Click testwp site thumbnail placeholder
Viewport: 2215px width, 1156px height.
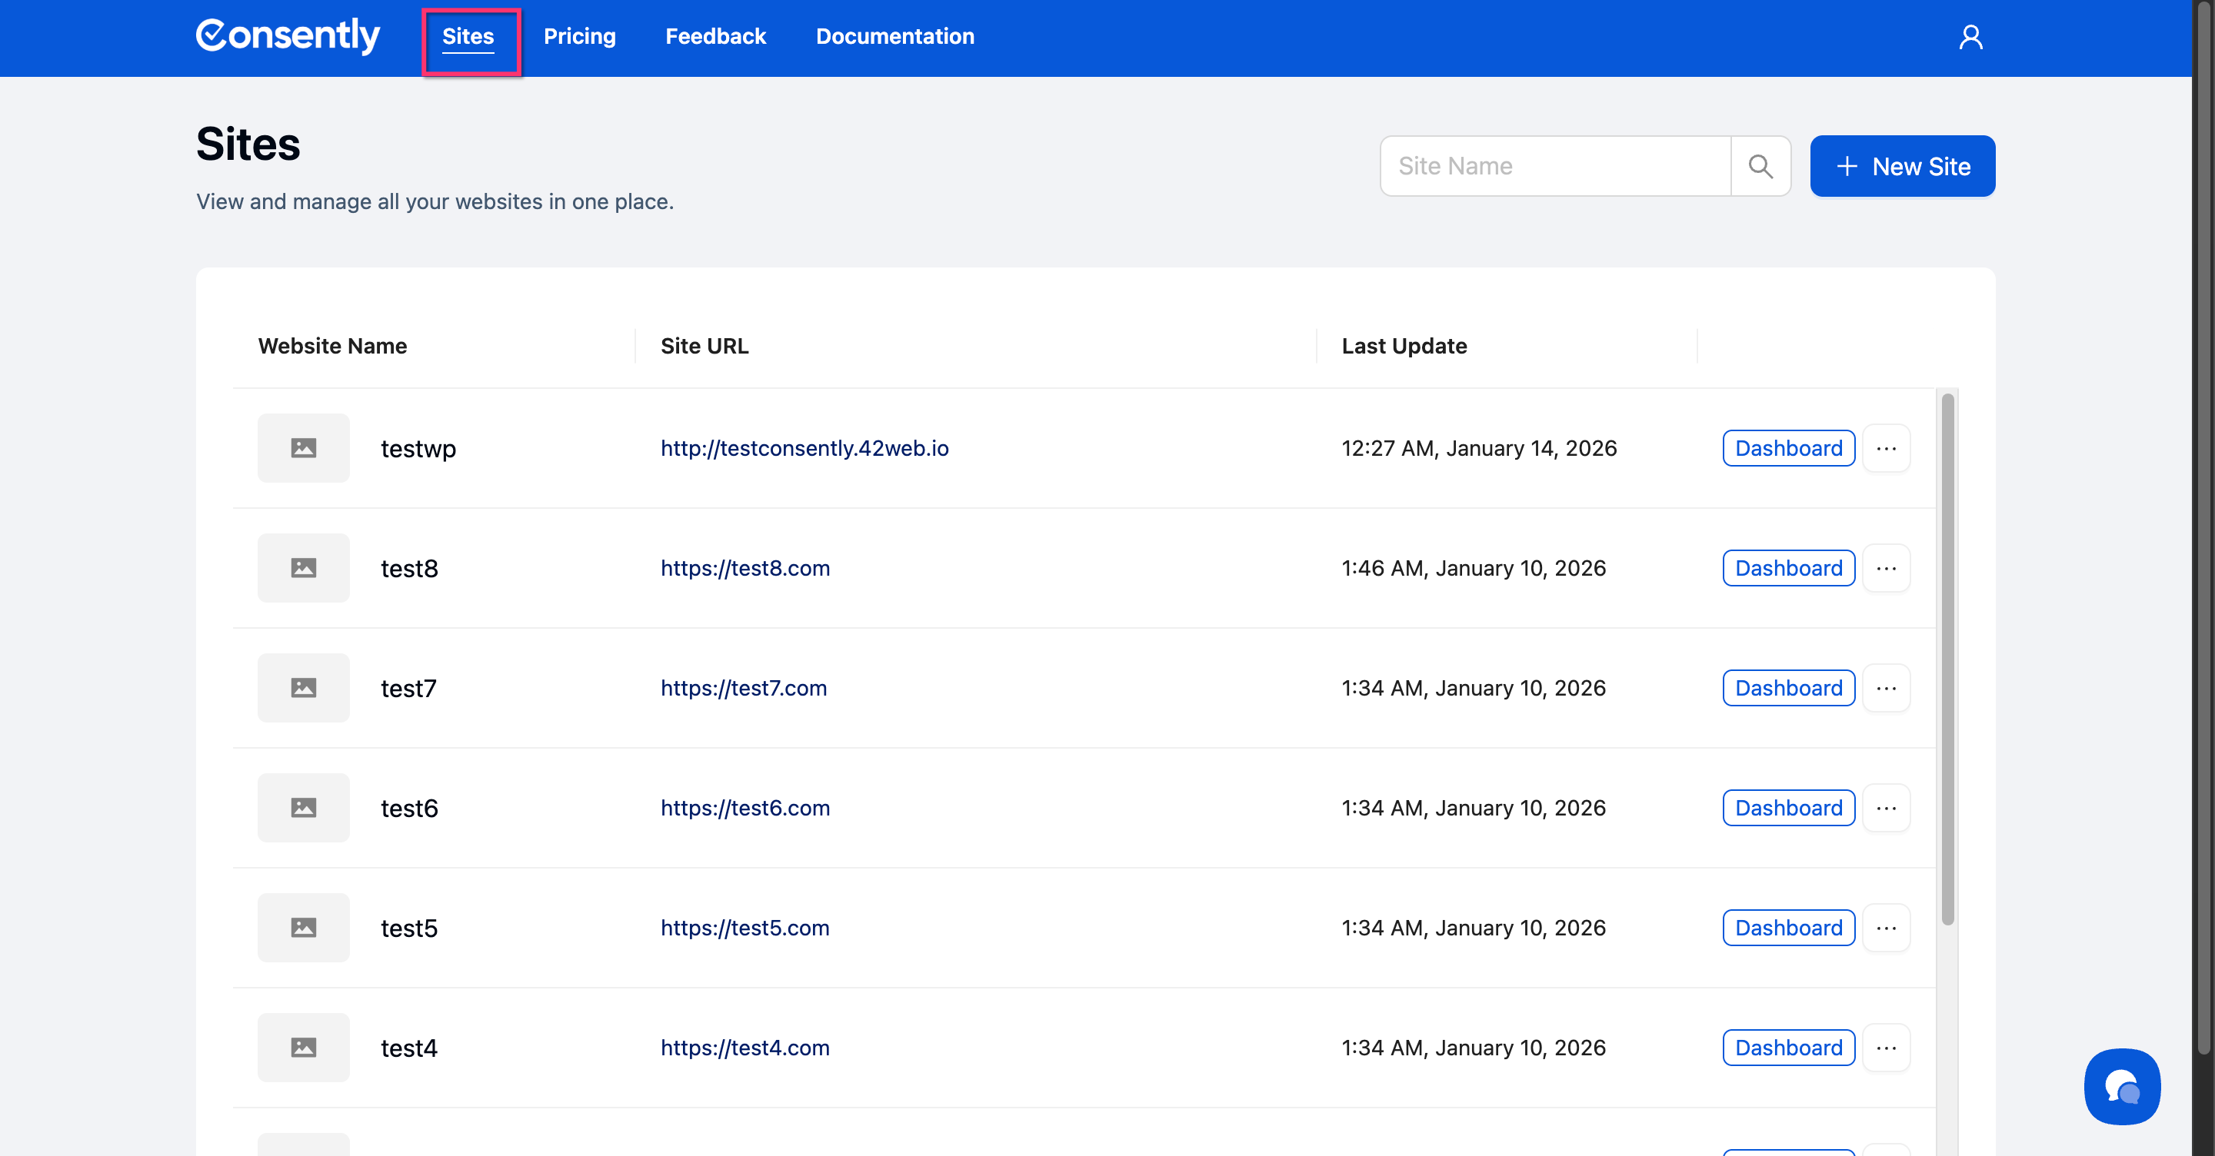[304, 448]
